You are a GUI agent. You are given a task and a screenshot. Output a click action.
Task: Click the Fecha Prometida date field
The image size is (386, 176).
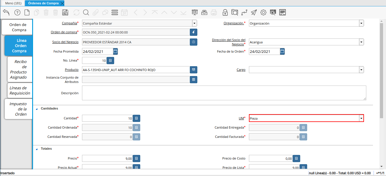pyautogui.click(x=97, y=51)
